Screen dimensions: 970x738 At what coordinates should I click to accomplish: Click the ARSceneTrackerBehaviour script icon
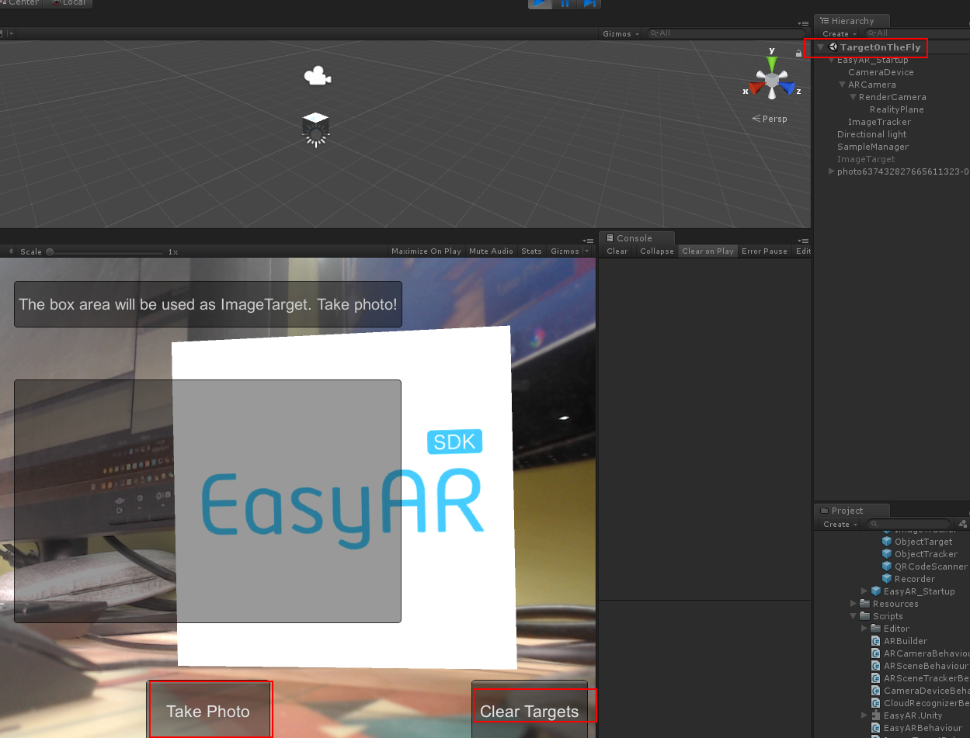coord(877,678)
